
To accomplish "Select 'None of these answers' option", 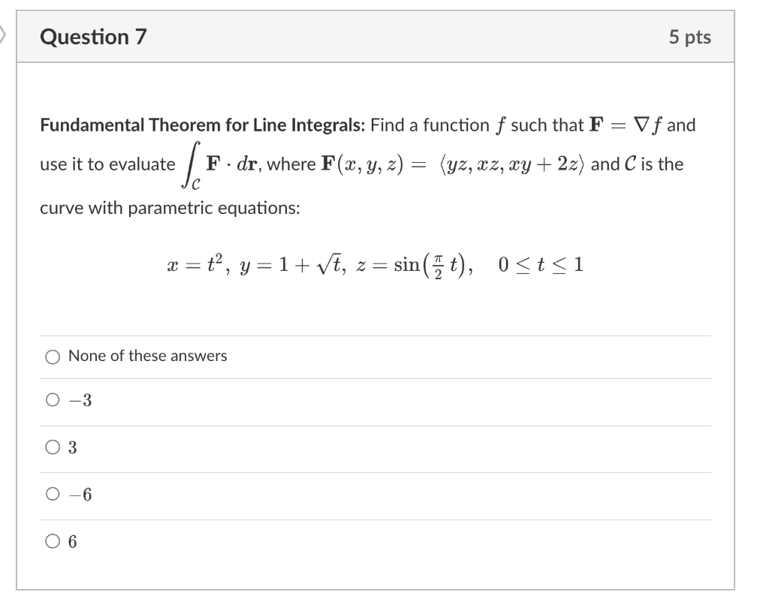I will [52, 357].
